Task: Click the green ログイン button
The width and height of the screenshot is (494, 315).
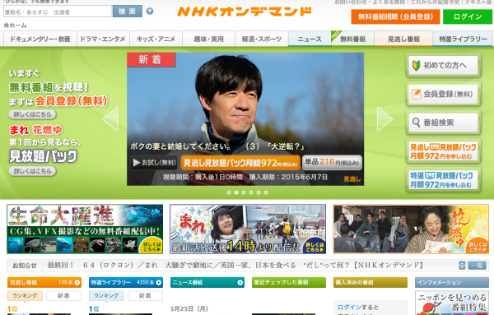Action: tap(468, 16)
